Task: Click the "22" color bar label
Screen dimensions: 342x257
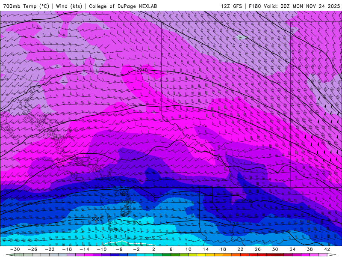Action: [240, 249]
